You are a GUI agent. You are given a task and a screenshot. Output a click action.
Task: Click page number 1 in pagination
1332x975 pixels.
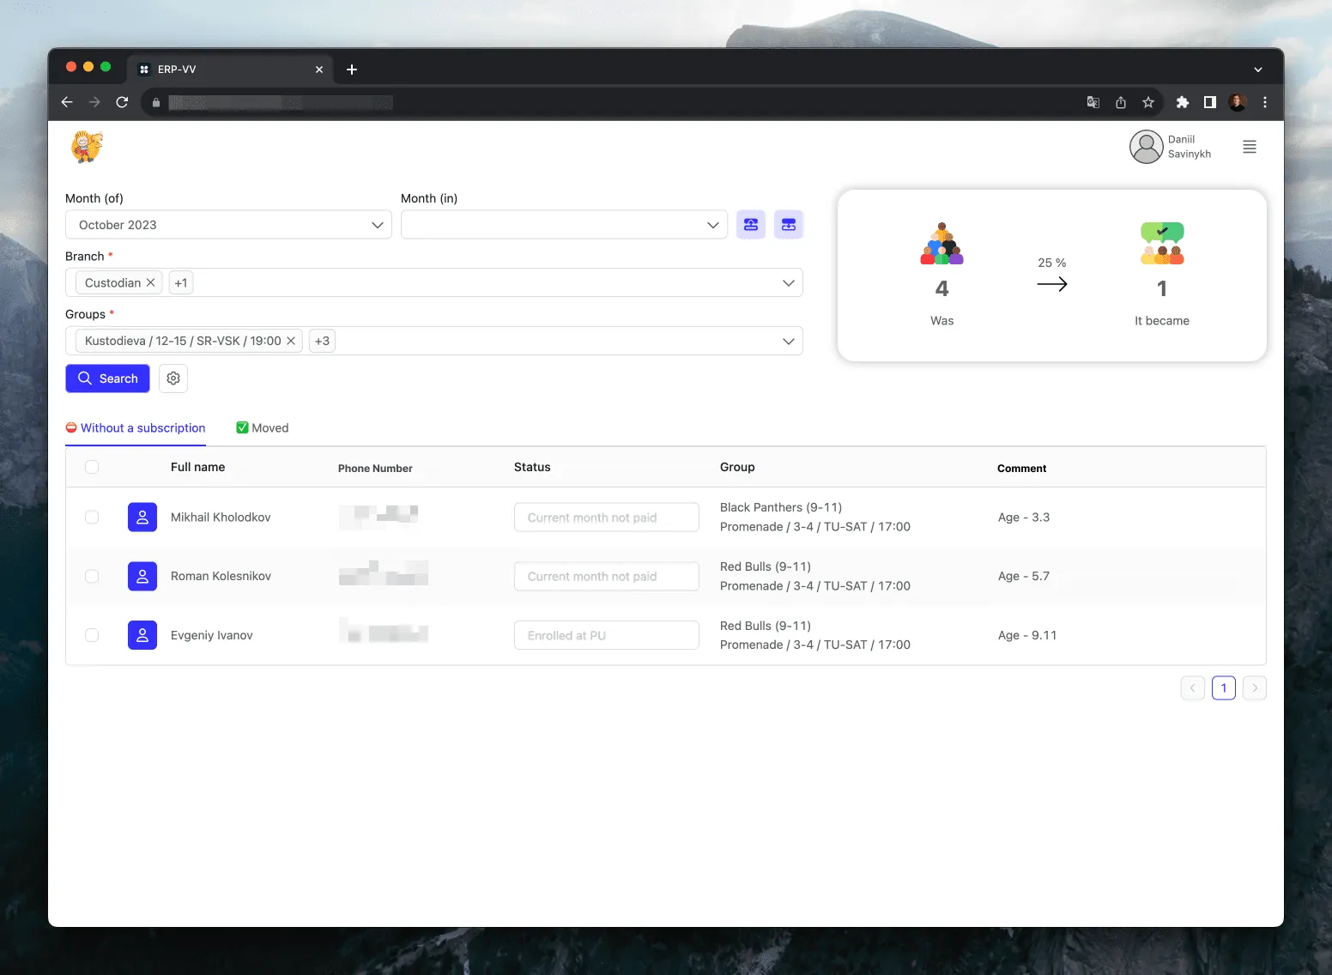pos(1223,687)
